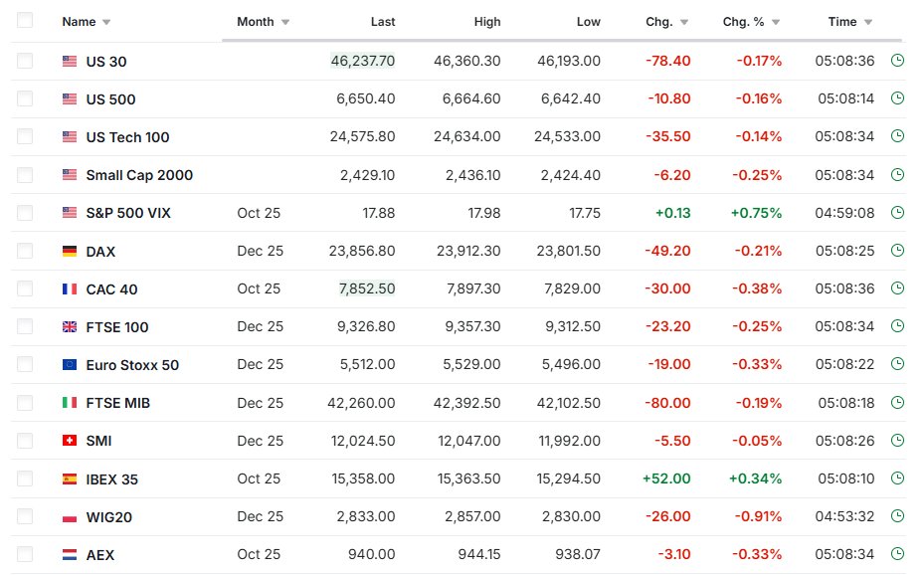924x575 pixels.
Task: Click the Low column header
Action: tap(589, 22)
